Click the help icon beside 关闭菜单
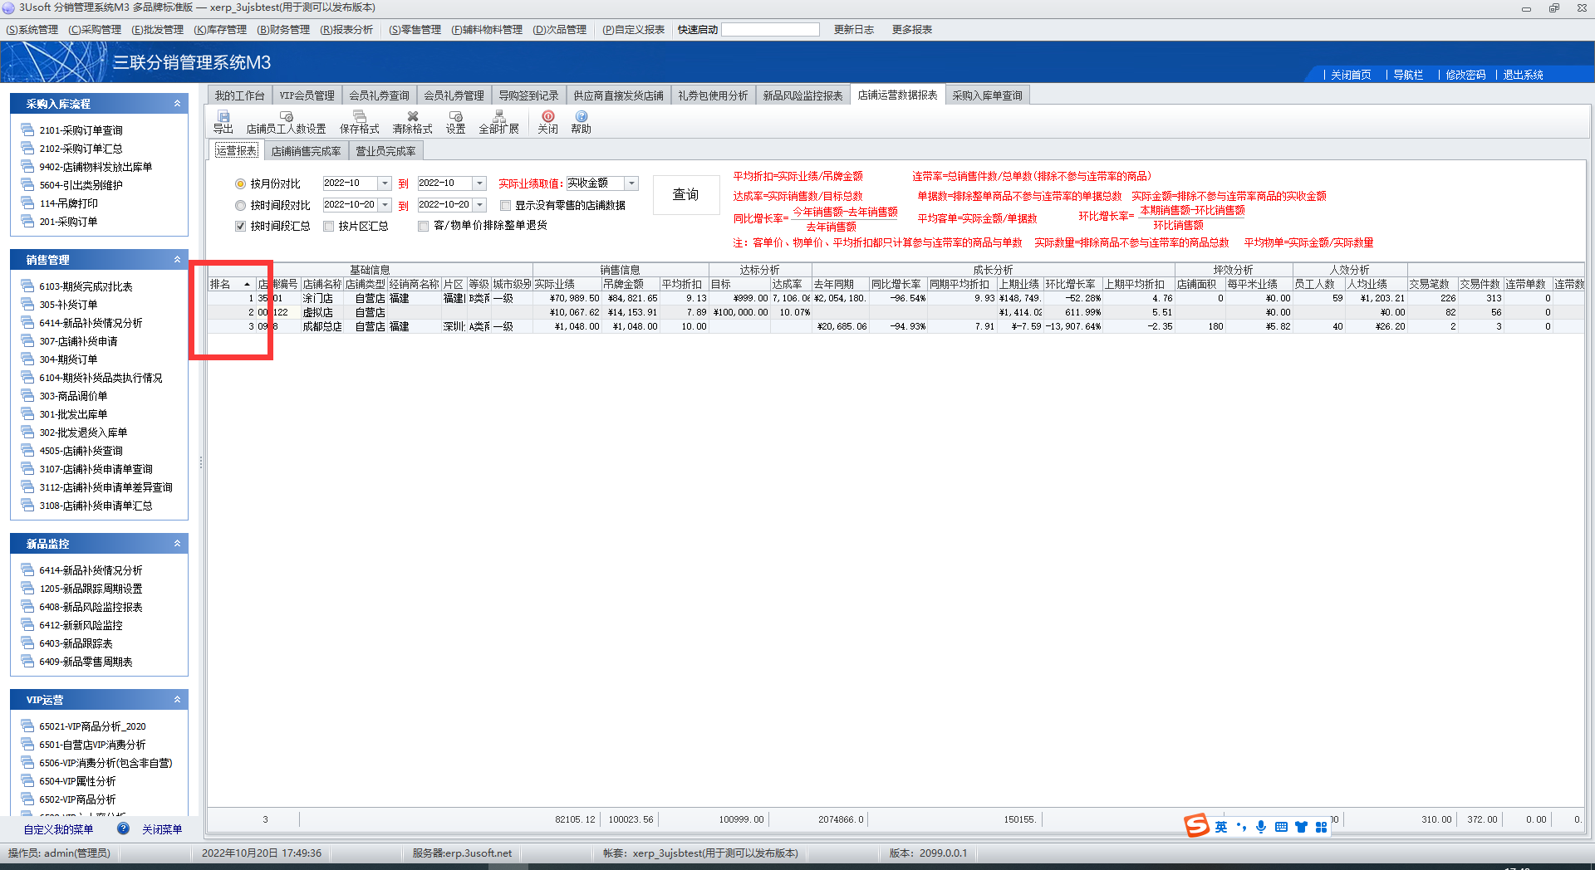 pos(123,828)
